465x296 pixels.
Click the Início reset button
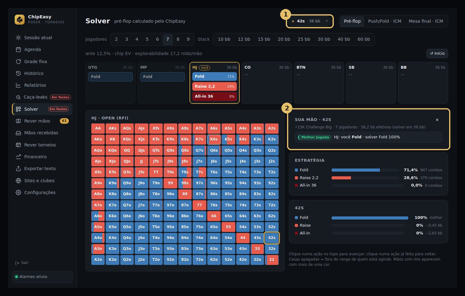pos(437,53)
